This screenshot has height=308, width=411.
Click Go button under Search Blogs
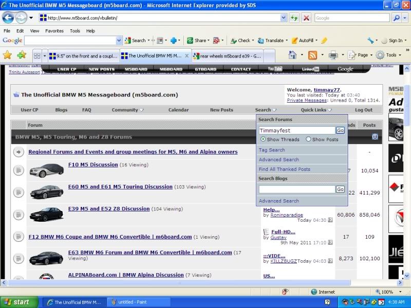click(x=340, y=189)
